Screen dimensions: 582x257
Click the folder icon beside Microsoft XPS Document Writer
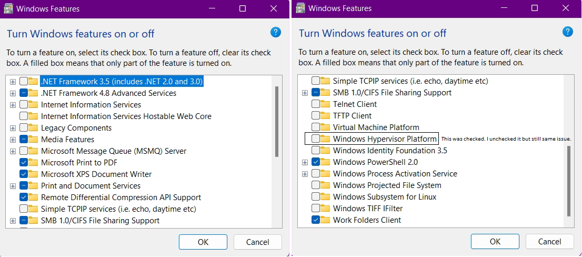coord(33,174)
